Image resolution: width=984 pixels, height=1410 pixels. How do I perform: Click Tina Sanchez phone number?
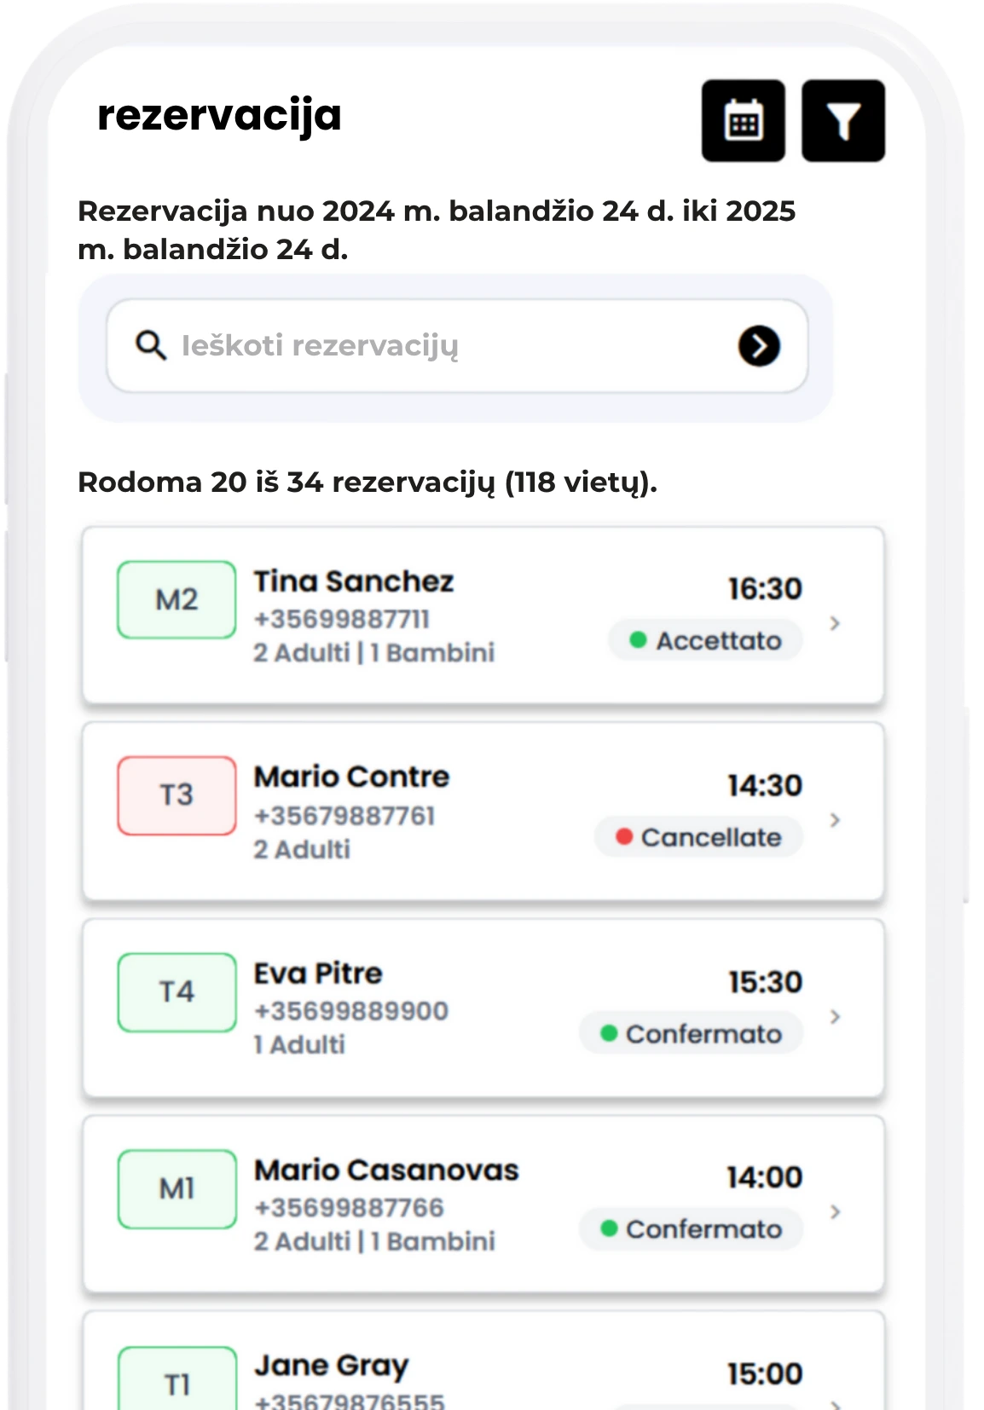(342, 619)
